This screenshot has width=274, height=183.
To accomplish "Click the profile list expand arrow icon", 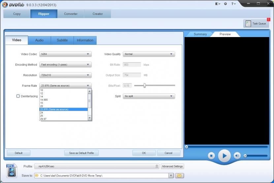I will 157,166.
